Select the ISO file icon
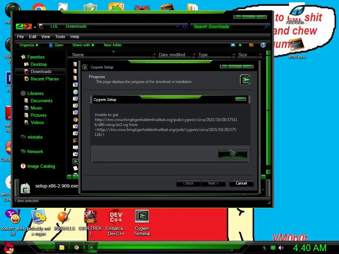Viewport: 339px width, 254px height. coord(75,112)
